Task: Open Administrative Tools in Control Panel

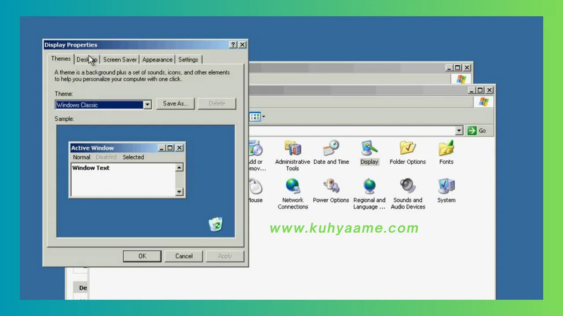Action: (292, 156)
